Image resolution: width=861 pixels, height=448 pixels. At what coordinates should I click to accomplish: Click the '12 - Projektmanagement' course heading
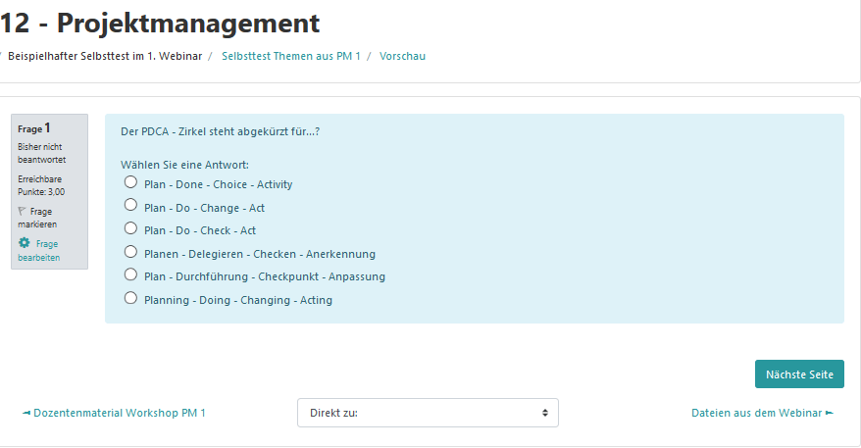[x=161, y=23]
